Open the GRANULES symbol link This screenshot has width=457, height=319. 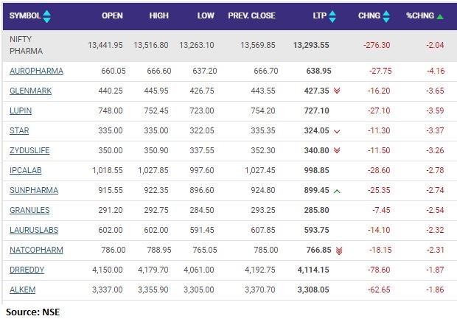coord(30,211)
